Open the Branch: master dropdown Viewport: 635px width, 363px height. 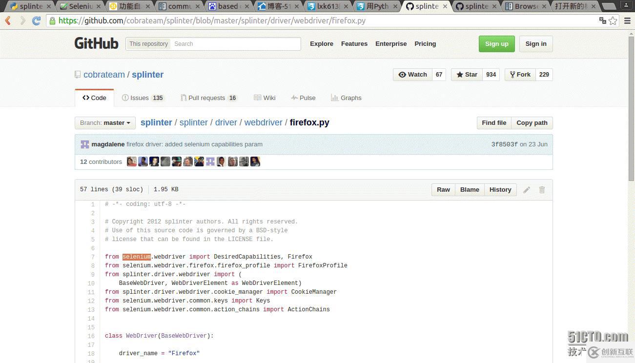105,123
